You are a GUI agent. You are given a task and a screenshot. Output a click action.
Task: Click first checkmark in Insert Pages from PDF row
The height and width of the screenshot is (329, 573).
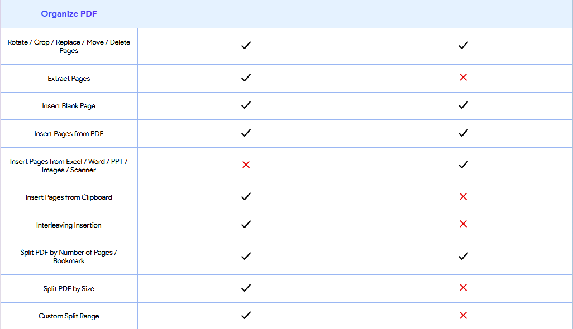pos(246,133)
